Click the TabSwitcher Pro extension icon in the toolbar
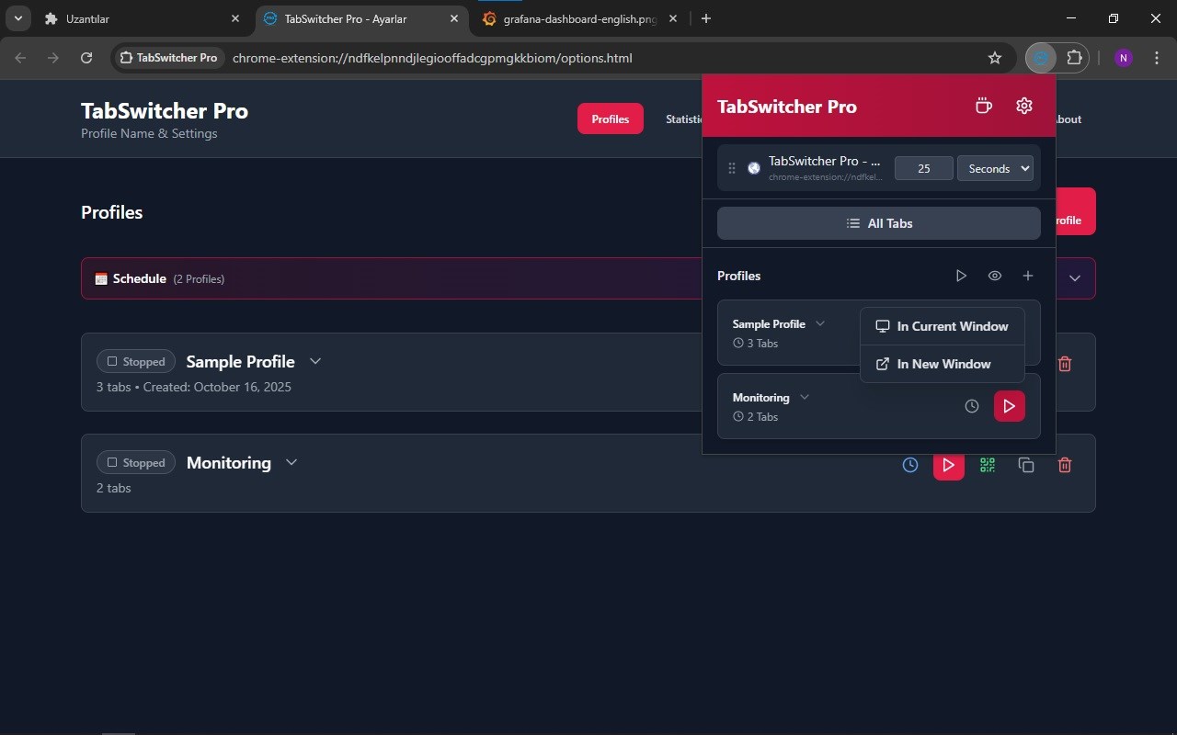1177x735 pixels. click(1041, 58)
